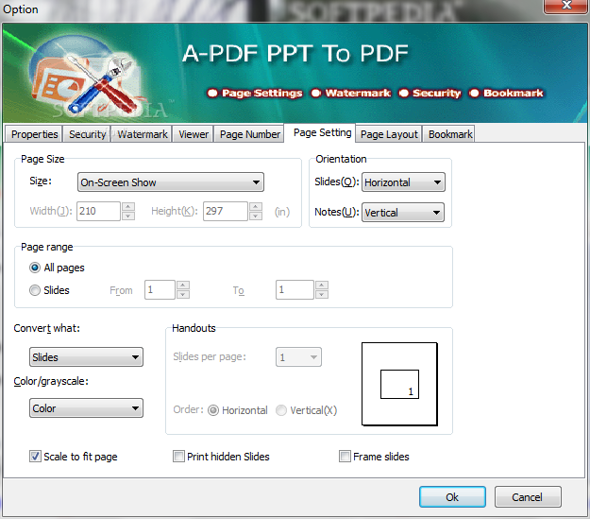The height and width of the screenshot is (519, 590).
Task: Click the Height(K) input field
Action: pos(226,211)
